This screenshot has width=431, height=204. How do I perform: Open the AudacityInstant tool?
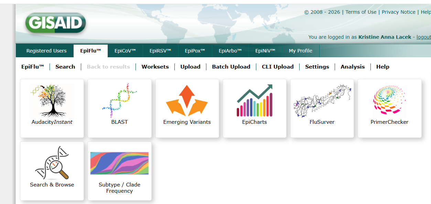[x=52, y=108]
